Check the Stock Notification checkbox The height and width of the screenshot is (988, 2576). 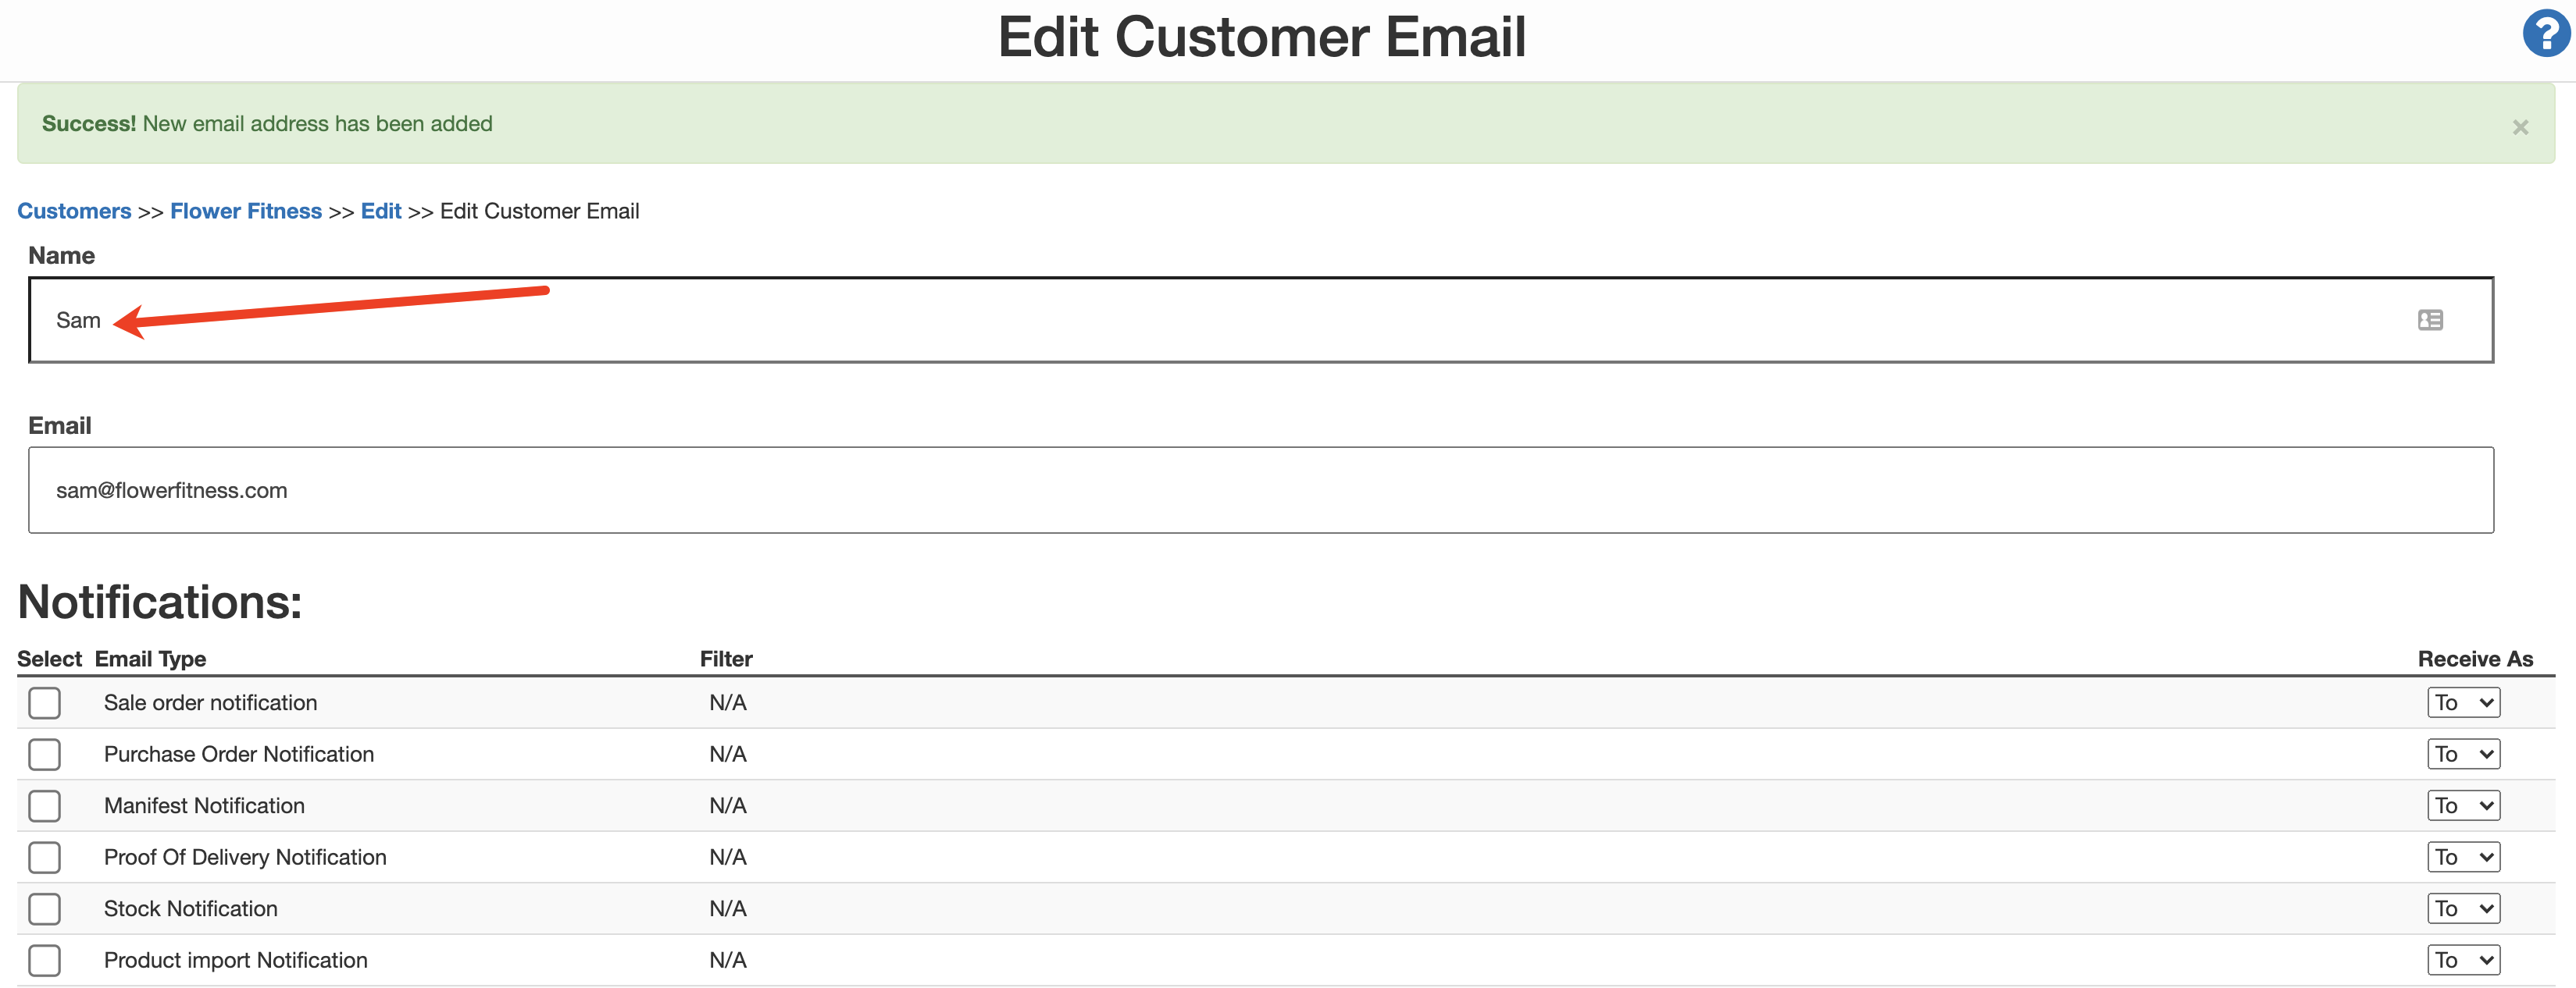[x=44, y=908]
